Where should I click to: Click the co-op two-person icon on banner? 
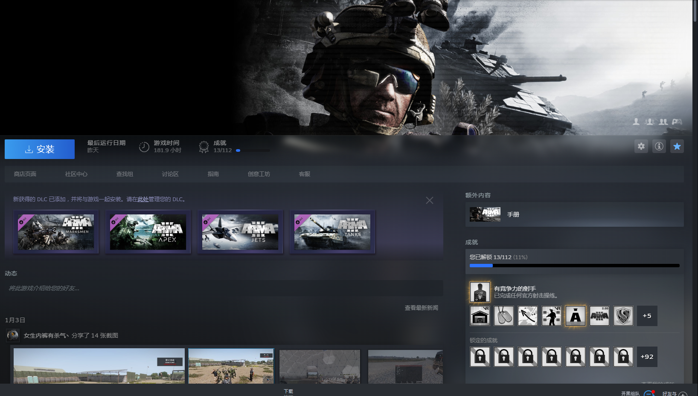point(663,121)
